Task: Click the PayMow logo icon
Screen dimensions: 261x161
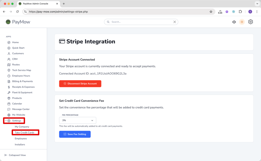Action: pyautogui.click(x=8, y=22)
